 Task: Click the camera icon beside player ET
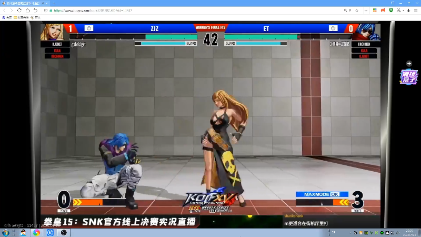(333, 28)
